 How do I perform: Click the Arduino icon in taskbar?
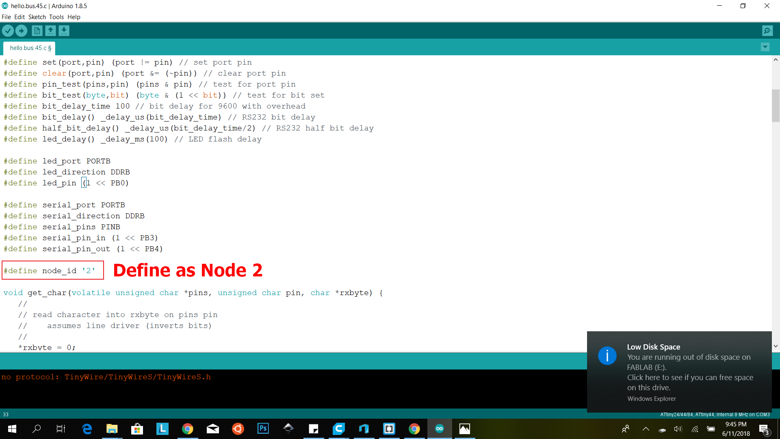pyautogui.click(x=439, y=428)
